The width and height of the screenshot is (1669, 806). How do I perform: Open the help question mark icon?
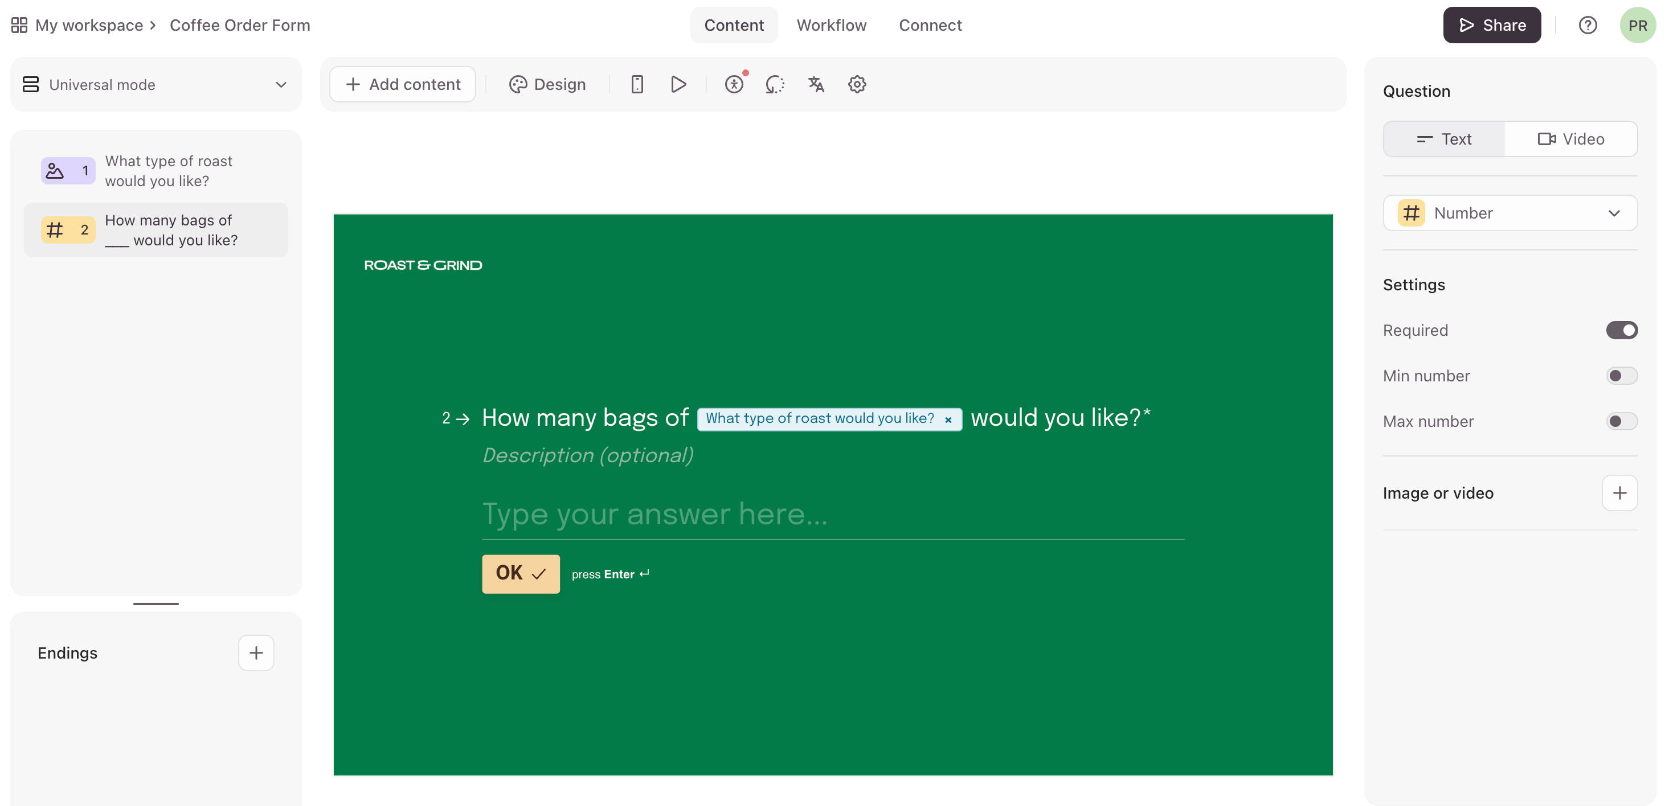tap(1587, 25)
